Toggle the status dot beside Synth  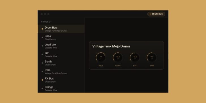(42, 63)
